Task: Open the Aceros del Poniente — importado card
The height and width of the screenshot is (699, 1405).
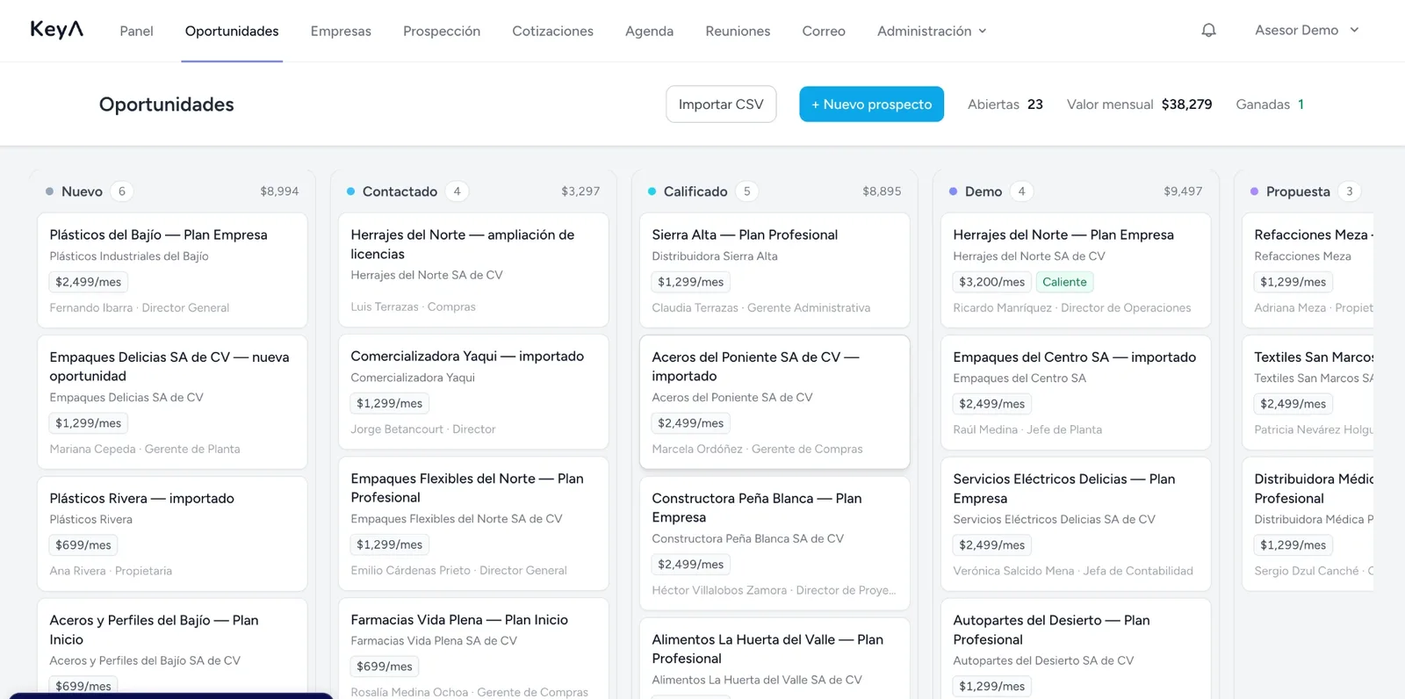Action: tap(775, 402)
